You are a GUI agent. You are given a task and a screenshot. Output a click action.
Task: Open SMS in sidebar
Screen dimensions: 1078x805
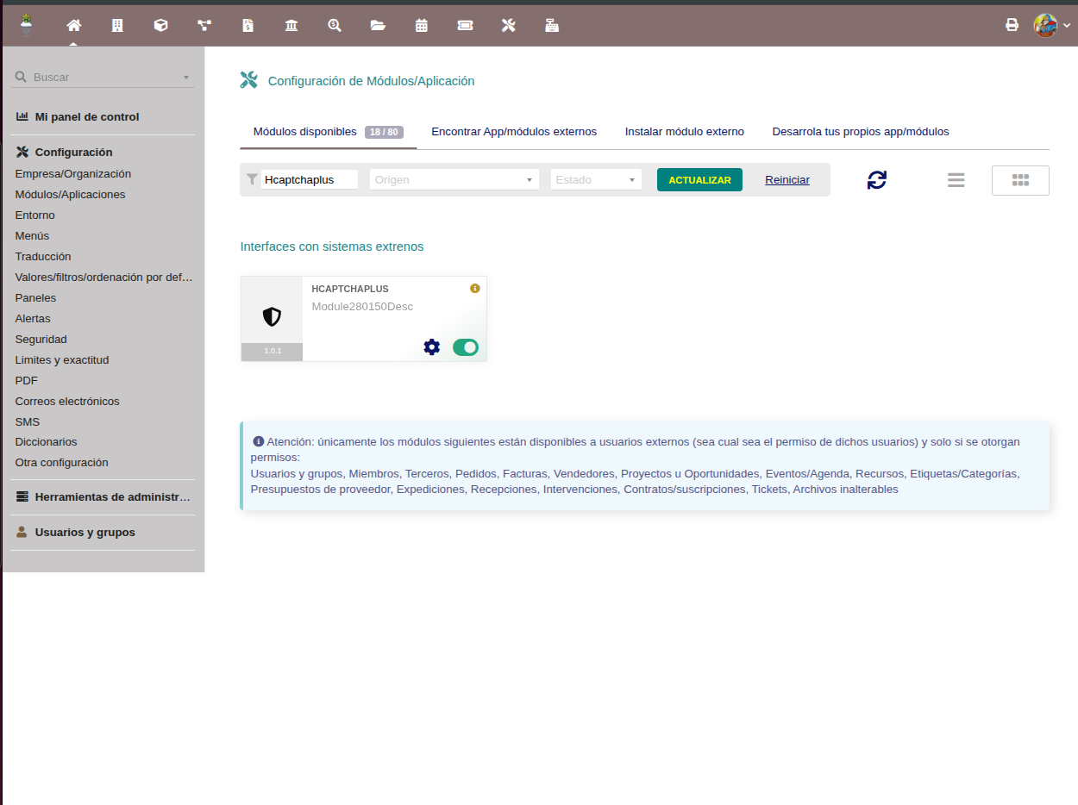click(x=28, y=421)
